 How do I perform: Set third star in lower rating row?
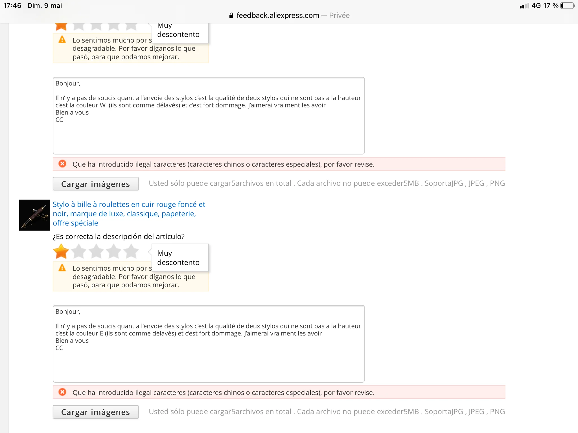click(96, 251)
